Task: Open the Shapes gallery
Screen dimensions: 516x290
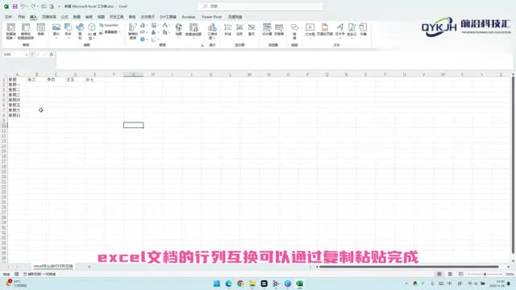Action: 68,31
